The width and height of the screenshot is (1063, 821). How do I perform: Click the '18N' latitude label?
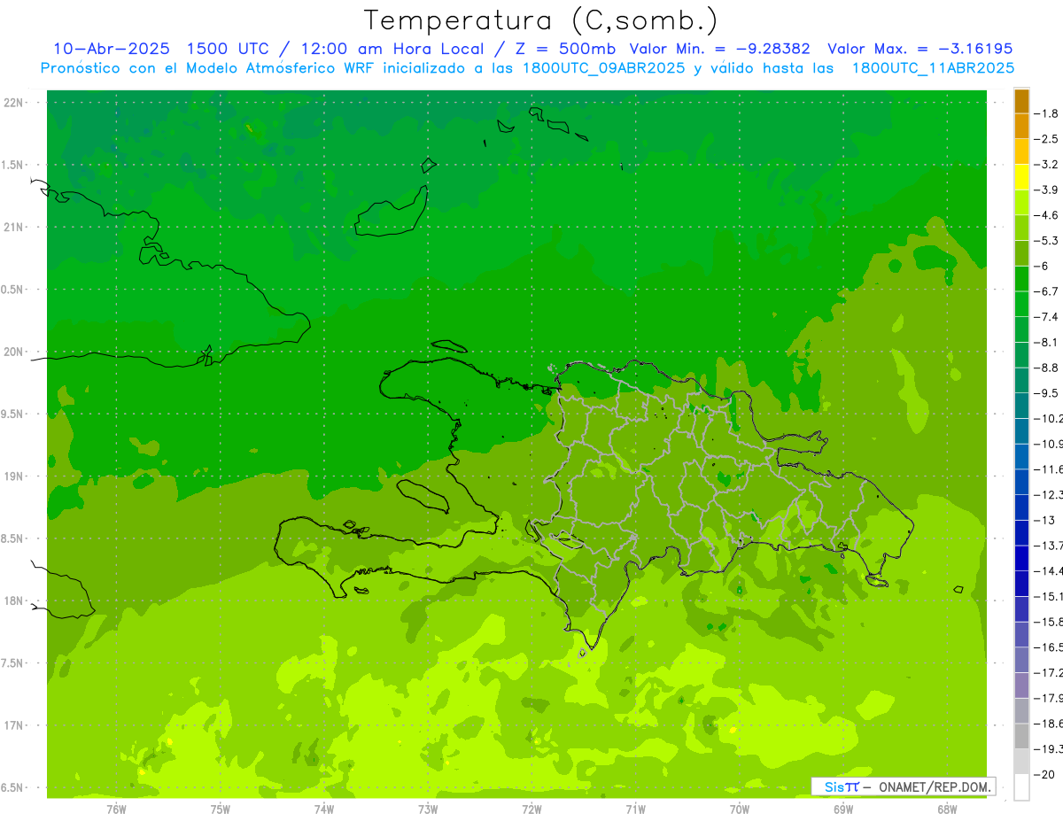[x=15, y=600]
